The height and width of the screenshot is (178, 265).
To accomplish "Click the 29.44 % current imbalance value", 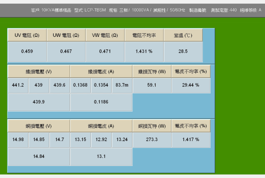I will (x=191, y=85).
